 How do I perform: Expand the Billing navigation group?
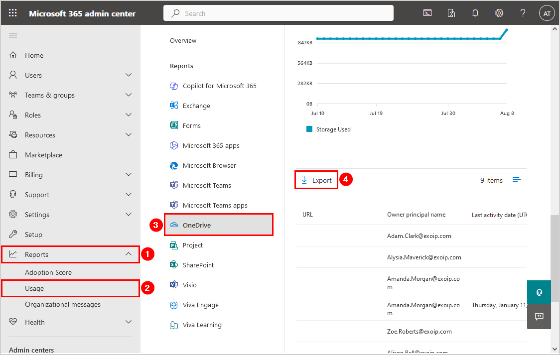point(129,175)
